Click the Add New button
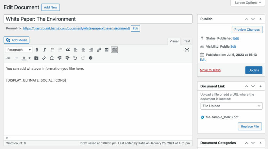The width and height of the screenshot is (268, 149). click(50, 7)
